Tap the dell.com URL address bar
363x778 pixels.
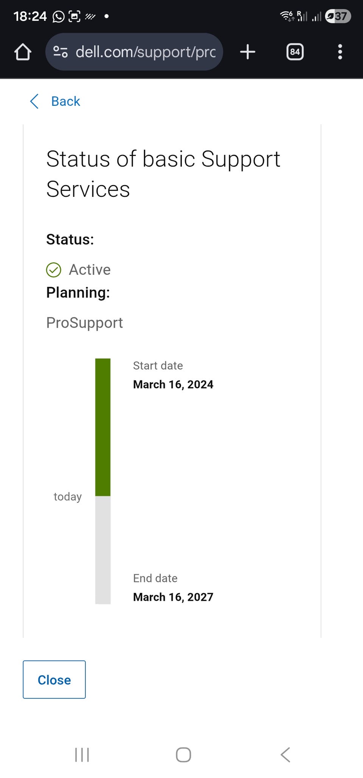[146, 52]
